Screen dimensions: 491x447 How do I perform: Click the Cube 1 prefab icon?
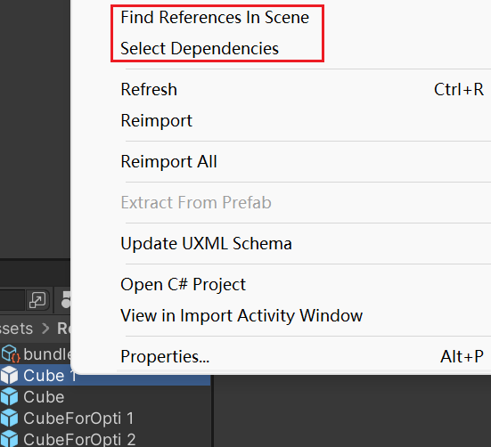point(10,375)
